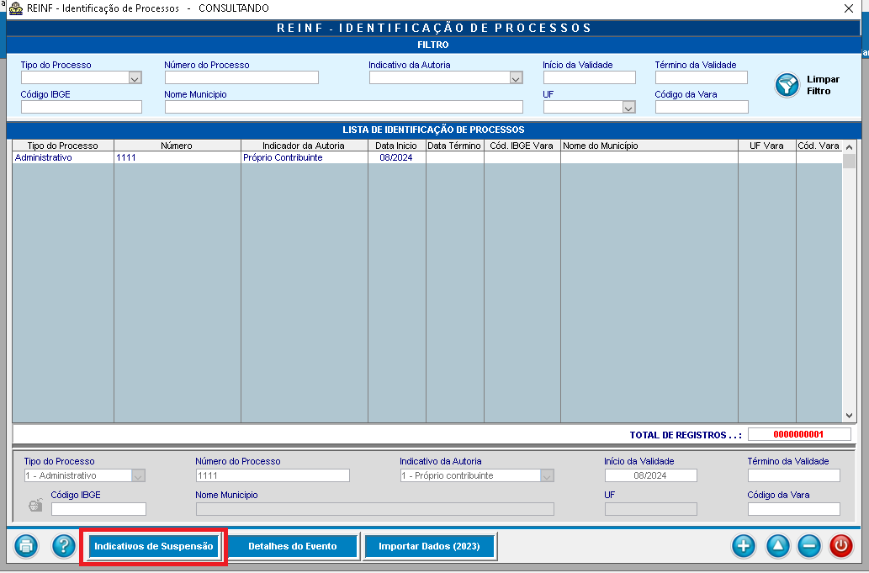Click the filter Número do Processo field

[x=241, y=77]
